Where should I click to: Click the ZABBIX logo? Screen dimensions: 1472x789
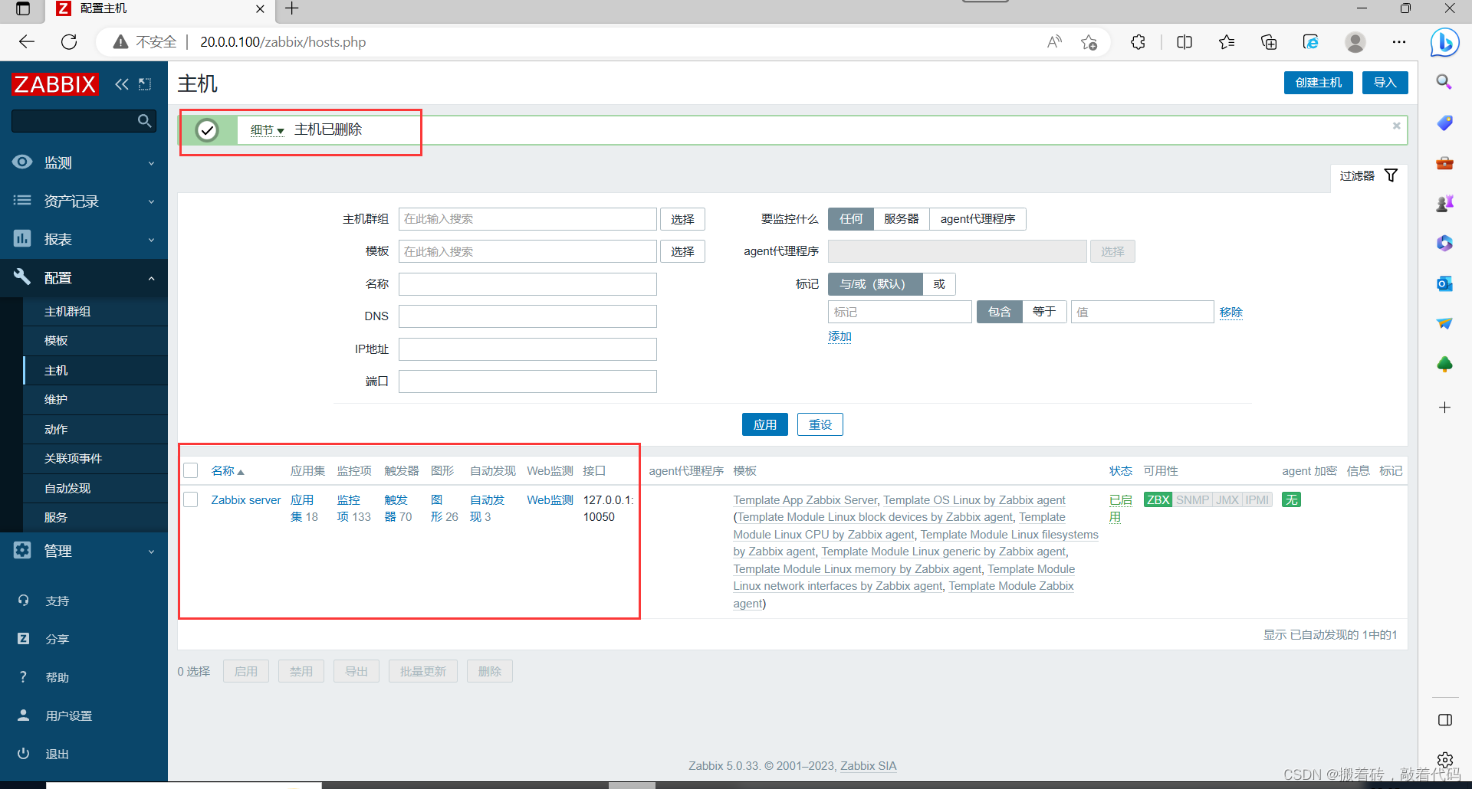(55, 84)
